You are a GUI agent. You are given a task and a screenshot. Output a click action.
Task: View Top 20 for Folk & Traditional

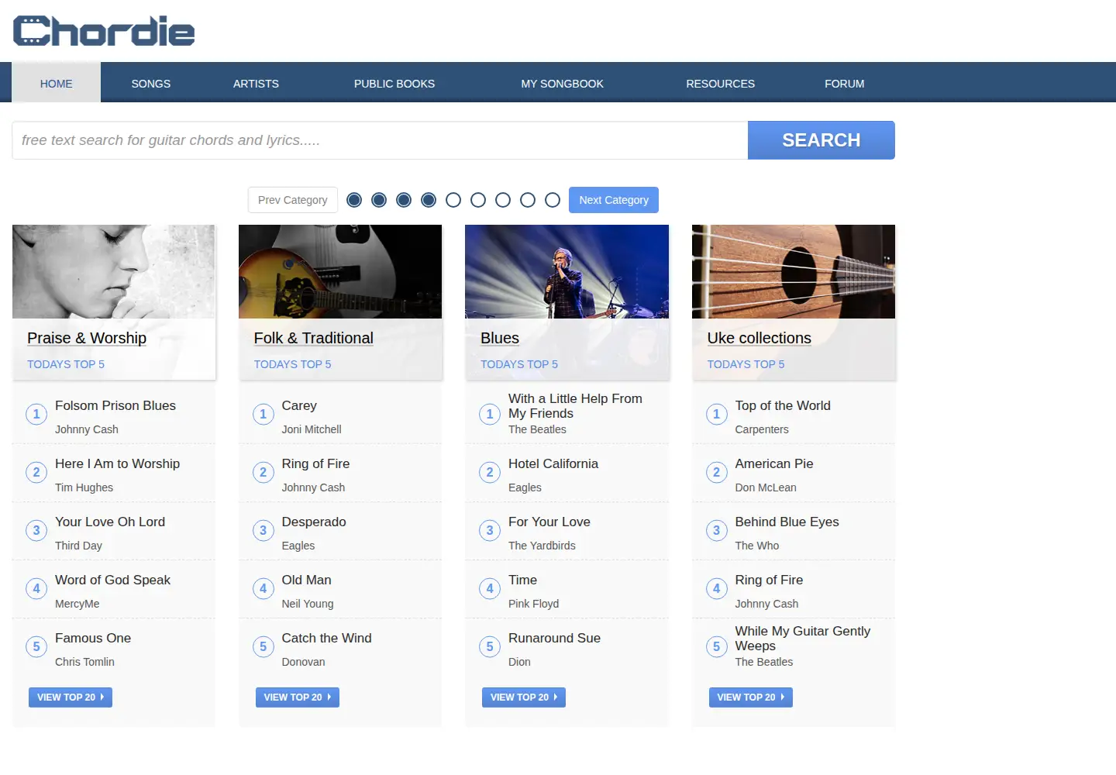coord(298,697)
